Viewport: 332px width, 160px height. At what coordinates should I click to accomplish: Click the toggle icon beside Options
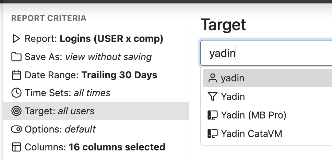[16, 129]
